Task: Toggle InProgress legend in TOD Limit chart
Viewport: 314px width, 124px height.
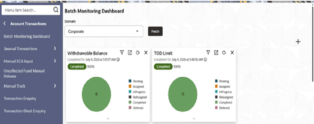Action: (x=223, y=92)
